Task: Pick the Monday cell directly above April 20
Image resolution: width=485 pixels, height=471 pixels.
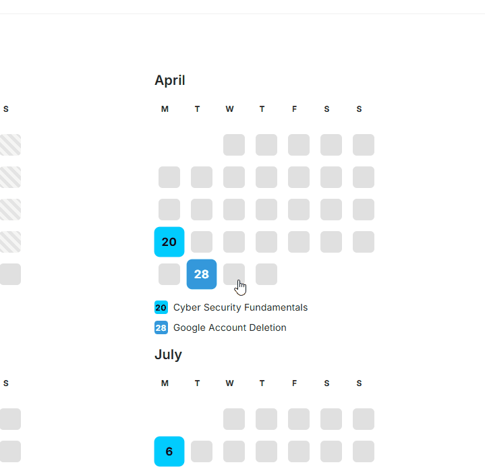Action: pos(169,210)
